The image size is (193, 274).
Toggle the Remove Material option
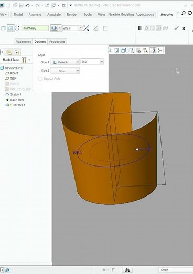pyautogui.click(x=95, y=28)
